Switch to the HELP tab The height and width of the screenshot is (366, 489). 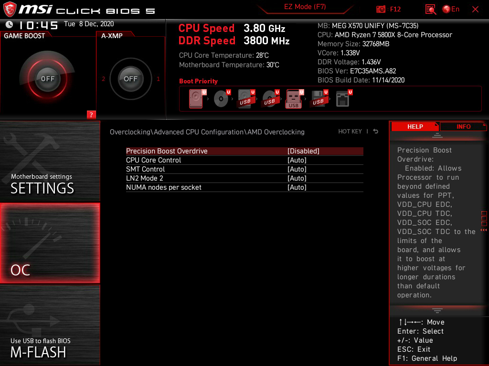coord(415,126)
